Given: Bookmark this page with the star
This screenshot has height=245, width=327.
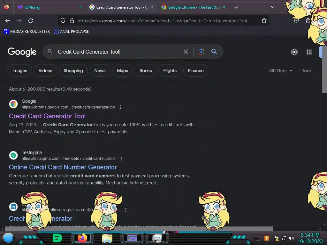Looking at the screenshot, I should 264,21.
